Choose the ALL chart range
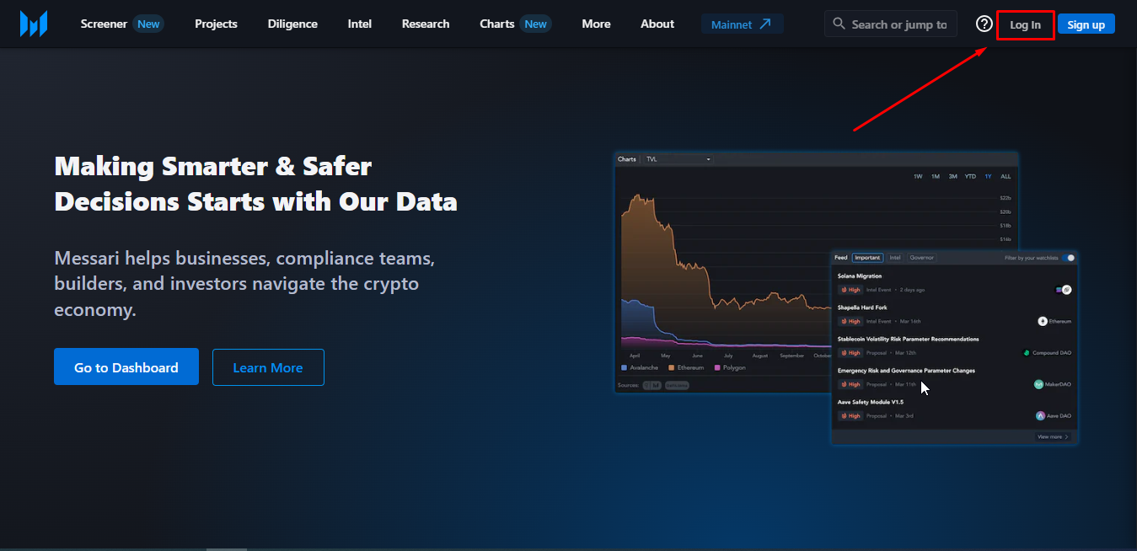1137x551 pixels. click(x=1006, y=177)
